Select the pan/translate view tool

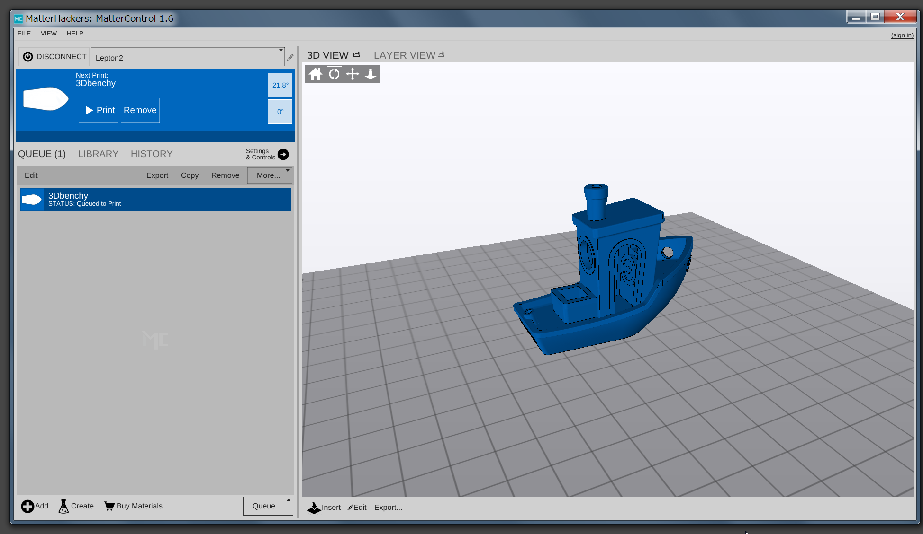(353, 74)
